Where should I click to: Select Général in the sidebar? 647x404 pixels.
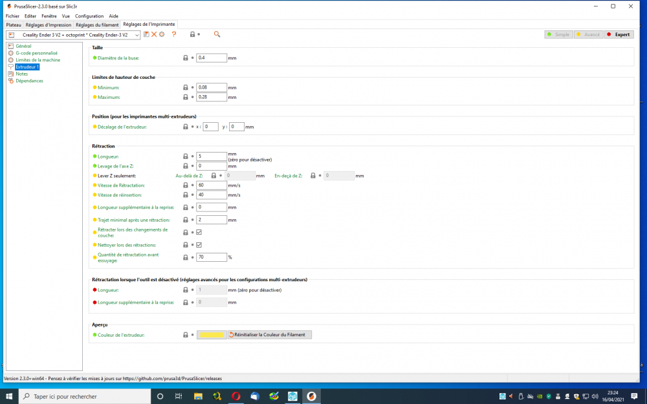click(x=23, y=46)
